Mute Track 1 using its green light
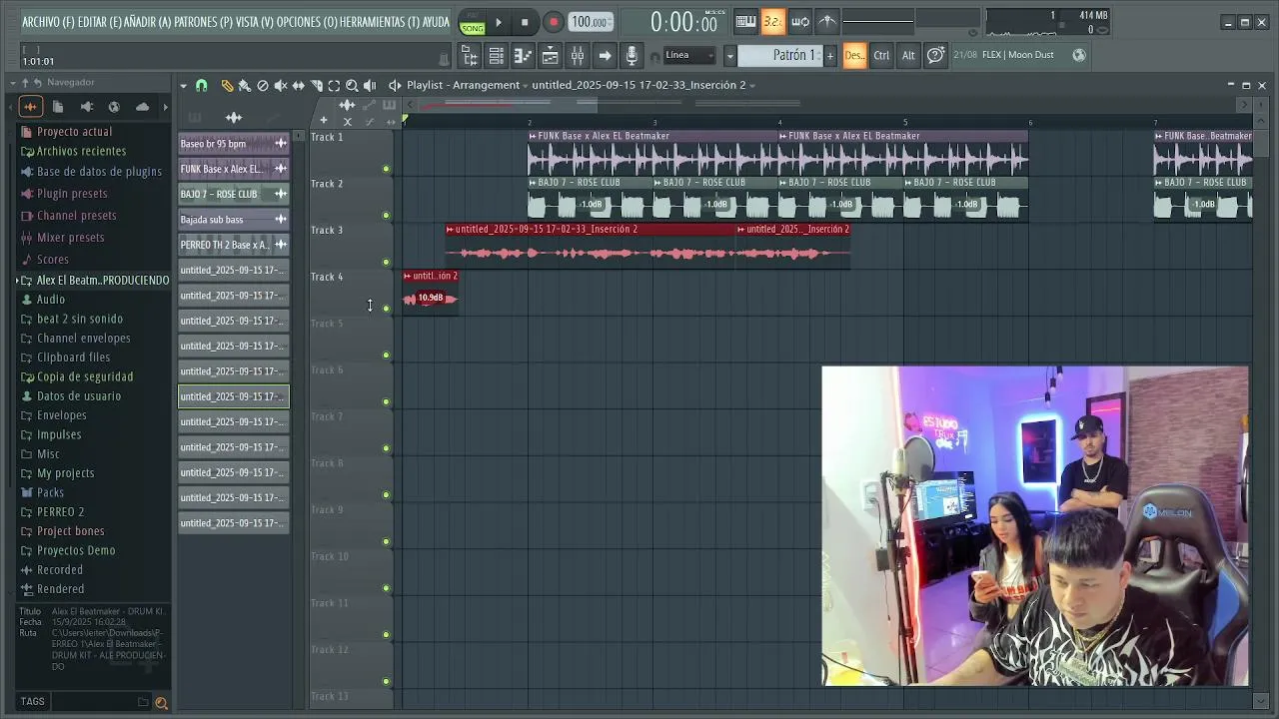Image resolution: width=1279 pixels, height=719 pixels. coord(386,169)
